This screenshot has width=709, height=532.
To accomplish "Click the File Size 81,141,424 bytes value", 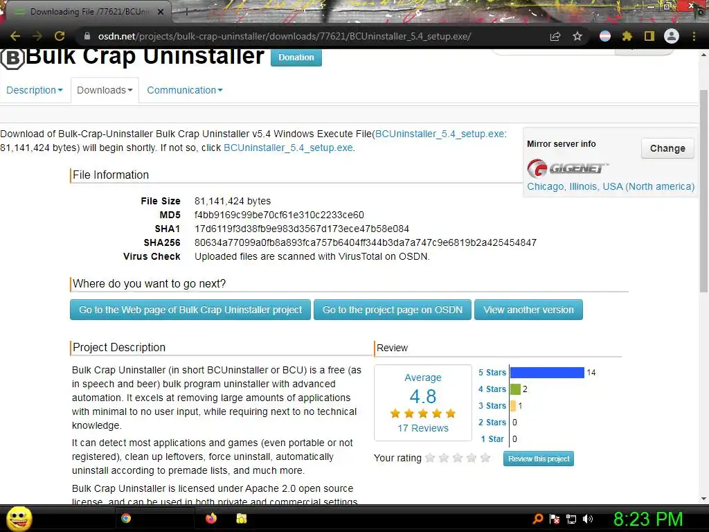I will point(233,201).
